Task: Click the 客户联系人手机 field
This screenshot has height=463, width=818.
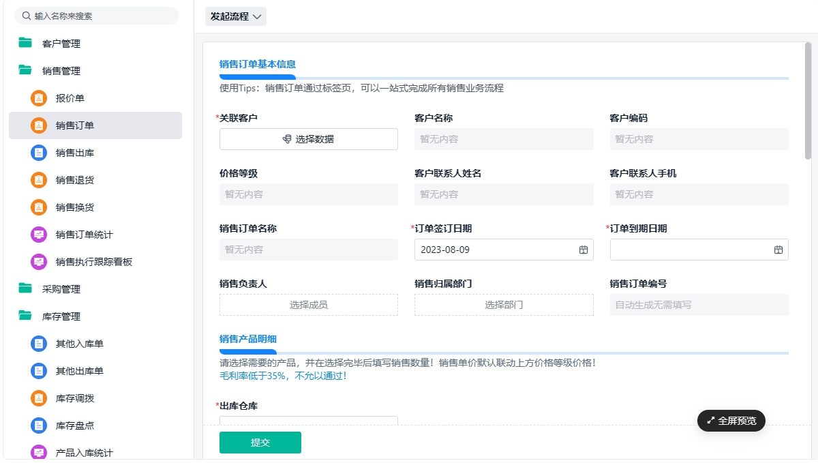Action: click(x=699, y=194)
